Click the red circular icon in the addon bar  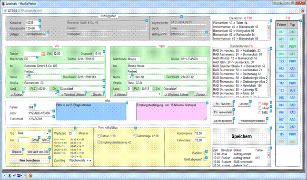[30, 176]
